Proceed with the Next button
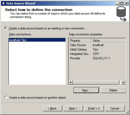This screenshot has width=130, height=115. click(x=73, y=108)
